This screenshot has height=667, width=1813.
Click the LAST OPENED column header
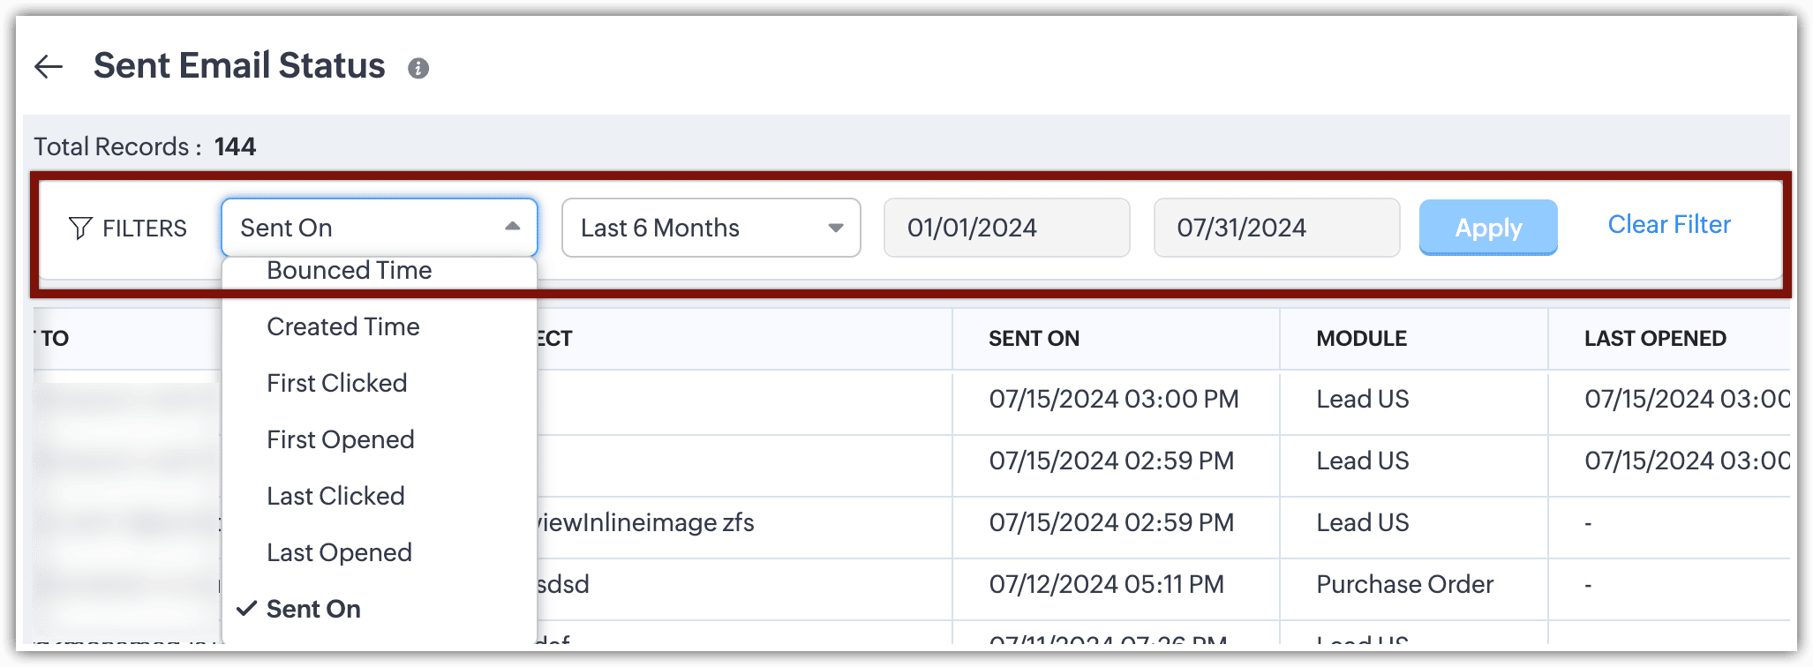click(1655, 339)
